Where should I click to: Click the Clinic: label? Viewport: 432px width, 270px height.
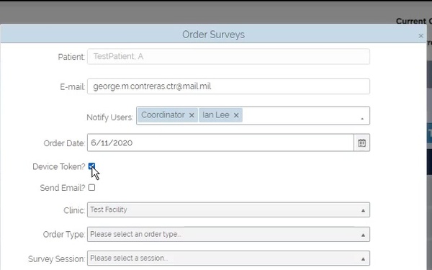(74, 210)
